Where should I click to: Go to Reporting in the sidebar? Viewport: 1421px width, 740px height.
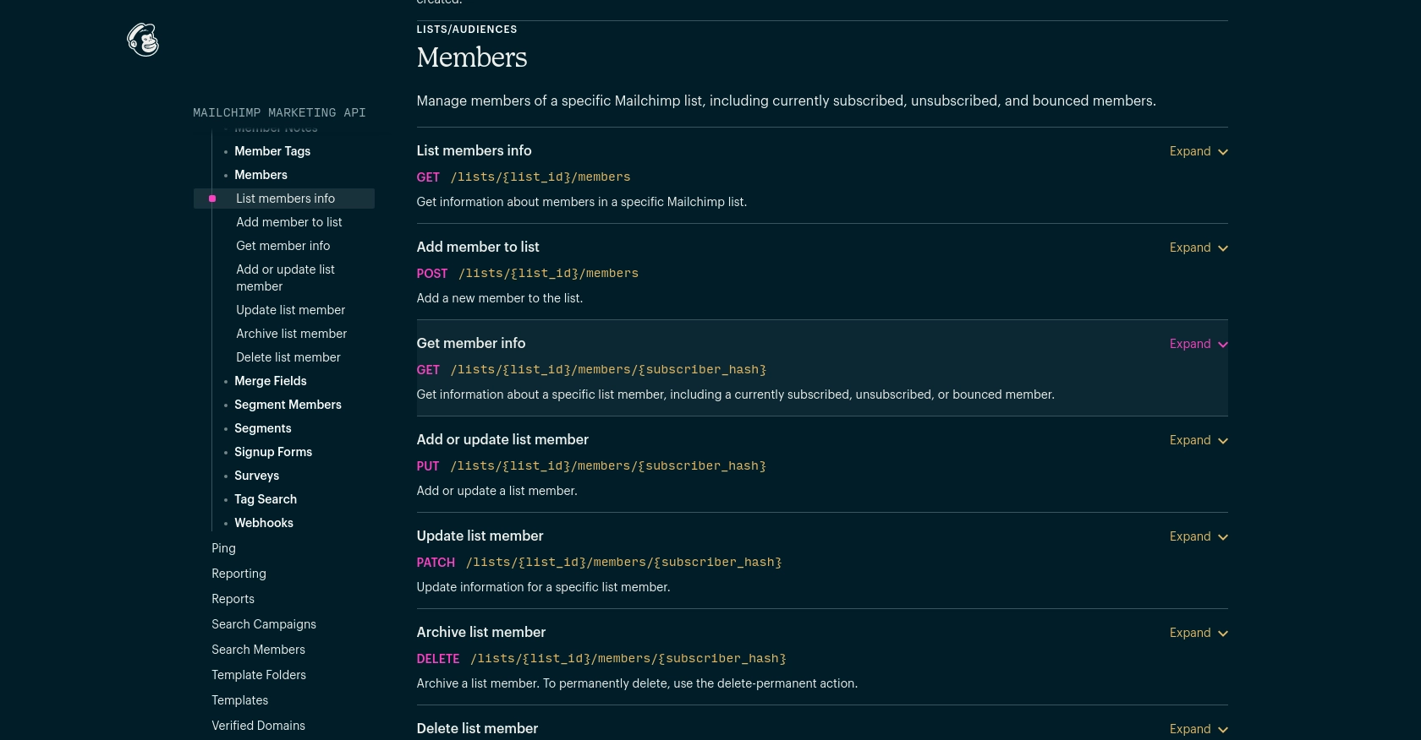coord(239,574)
